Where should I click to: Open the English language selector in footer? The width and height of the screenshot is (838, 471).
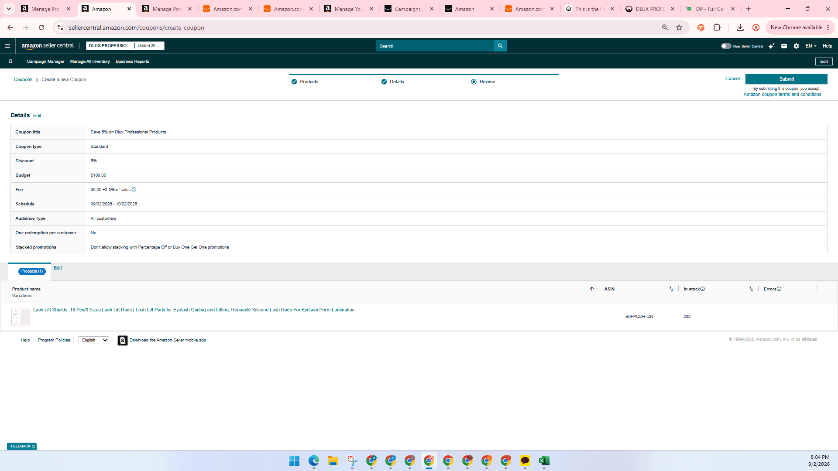click(93, 340)
